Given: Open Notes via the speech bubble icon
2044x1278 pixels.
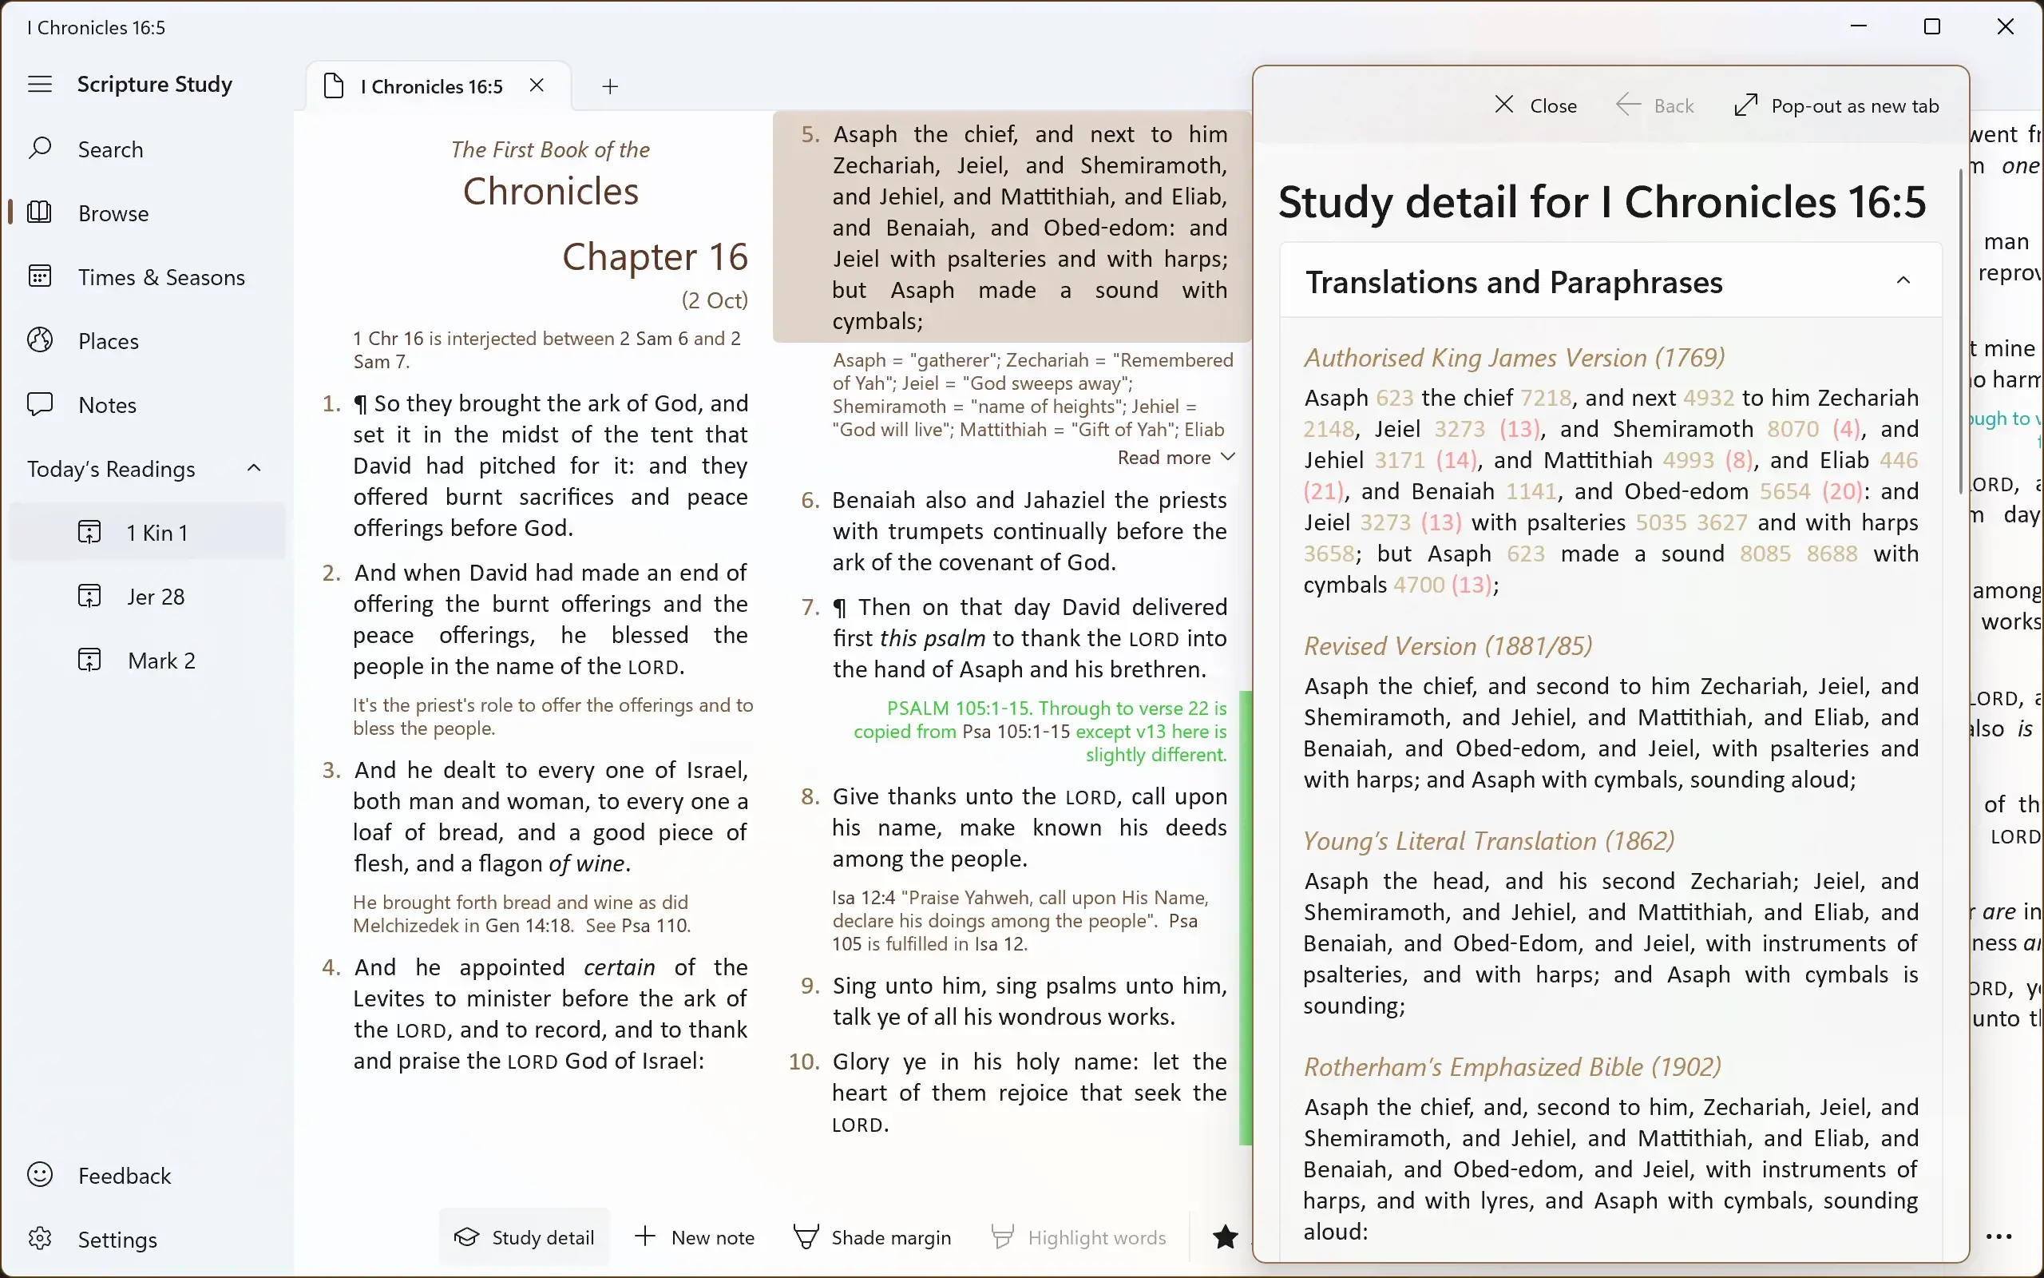Looking at the screenshot, I should [40, 404].
